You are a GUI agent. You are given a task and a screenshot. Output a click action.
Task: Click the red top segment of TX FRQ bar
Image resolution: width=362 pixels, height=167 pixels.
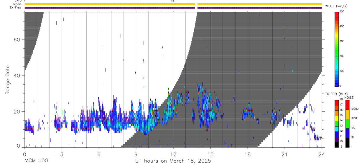[x=336, y=103]
